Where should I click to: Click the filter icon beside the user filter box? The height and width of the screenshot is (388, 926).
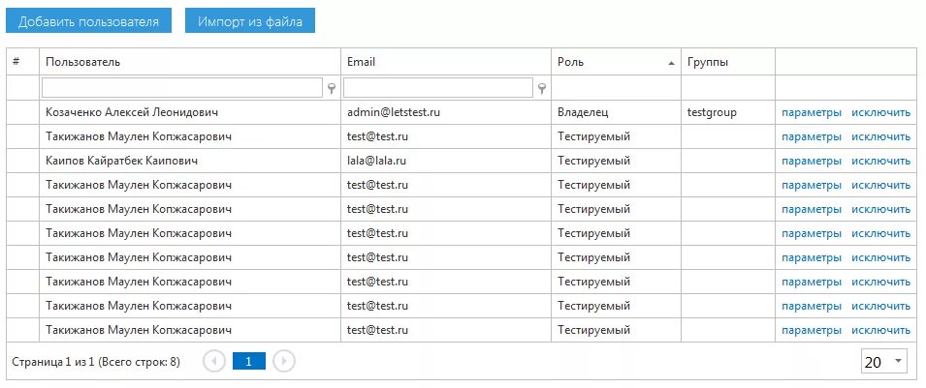click(x=332, y=88)
